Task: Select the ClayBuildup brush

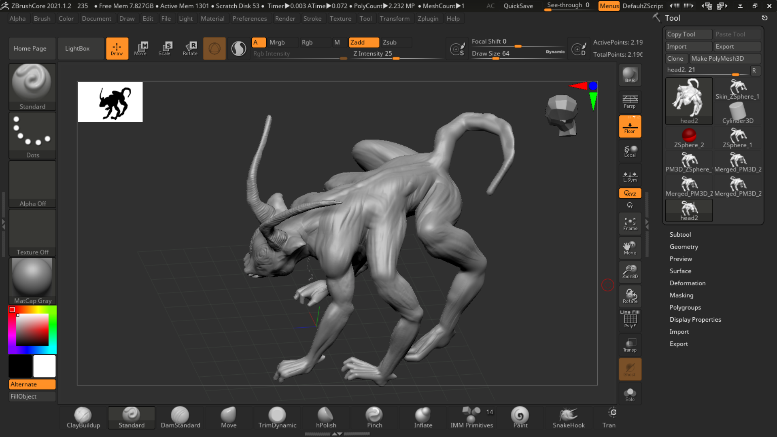Action: [x=83, y=417]
